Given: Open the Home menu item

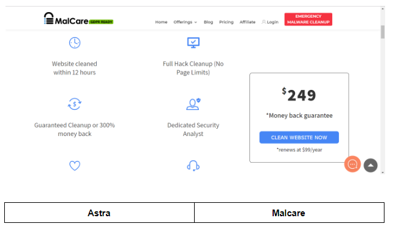Looking at the screenshot, I should tap(161, 22).
